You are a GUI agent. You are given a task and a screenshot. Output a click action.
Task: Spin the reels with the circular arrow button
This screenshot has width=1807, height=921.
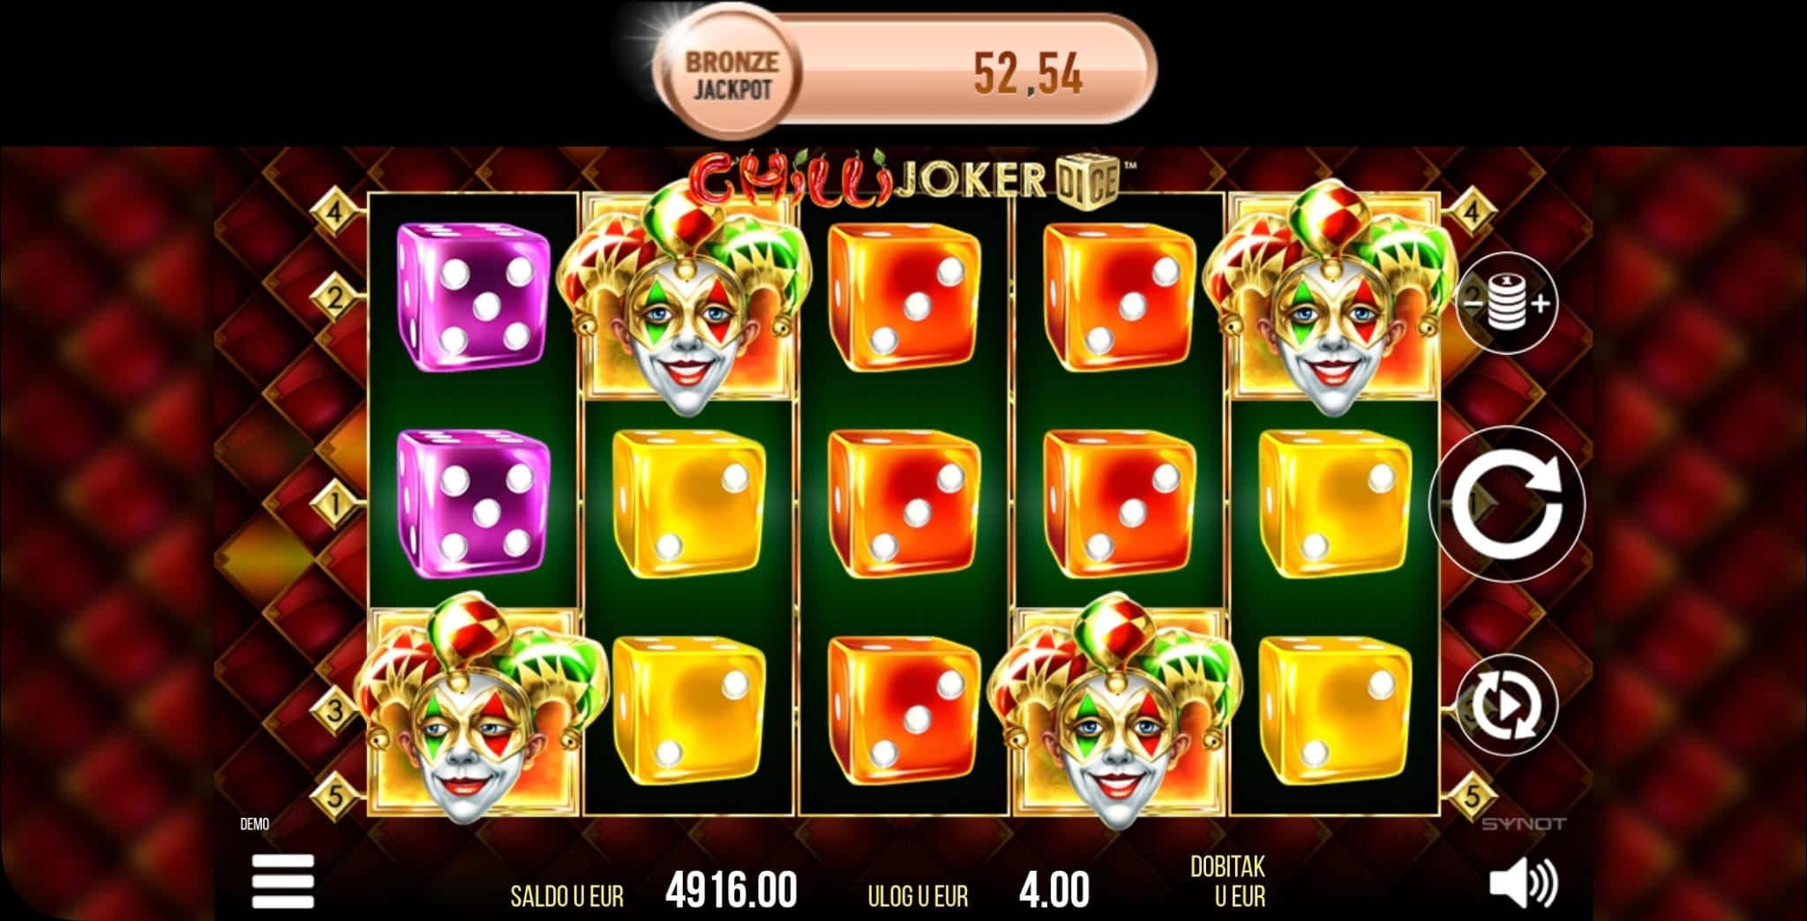click(x=1506, y=504)
